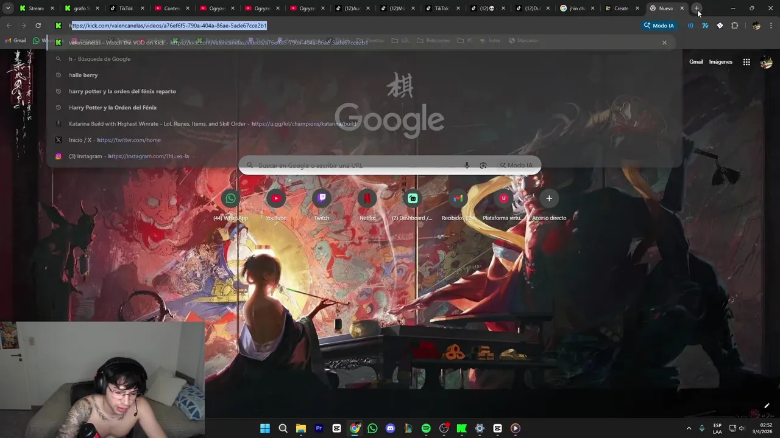
Task: Open the Netflix shortcut tile
Action: click(367, 205)
